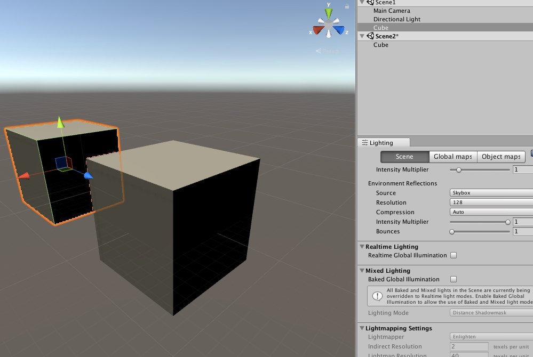Screen dimensions: 533x357
Task: Click the Unity icon beside Scene2
Action: click(x=370, y=36)
